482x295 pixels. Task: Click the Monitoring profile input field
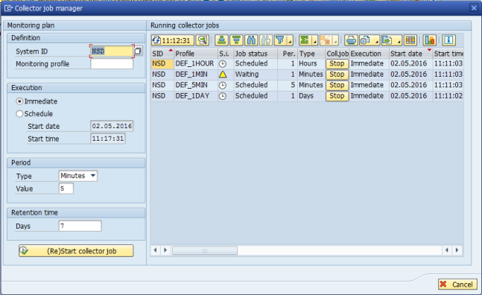click(x=112, y=64)
